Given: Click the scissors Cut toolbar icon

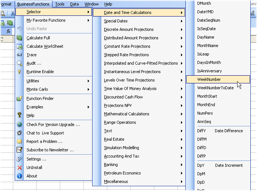Looking at the screenshot, I should 12,13.
